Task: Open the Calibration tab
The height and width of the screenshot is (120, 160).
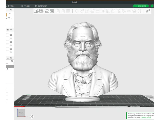Action: [41, 6]
